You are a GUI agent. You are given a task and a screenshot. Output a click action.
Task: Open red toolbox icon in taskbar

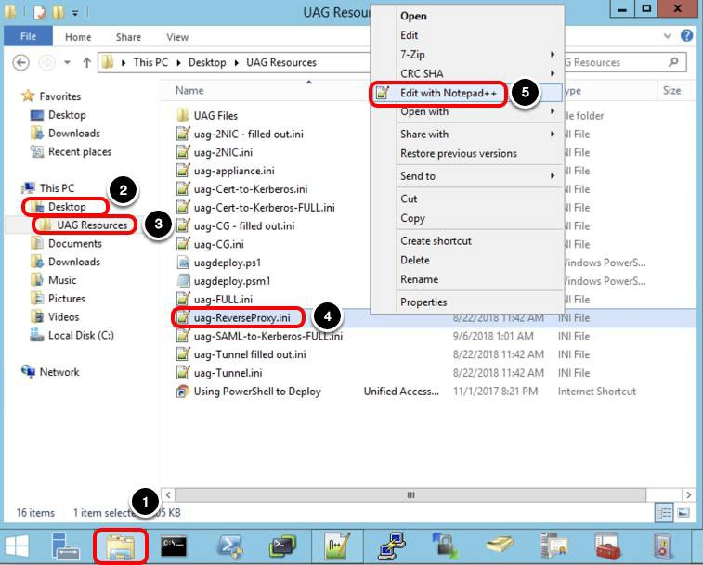click(608, 546)
